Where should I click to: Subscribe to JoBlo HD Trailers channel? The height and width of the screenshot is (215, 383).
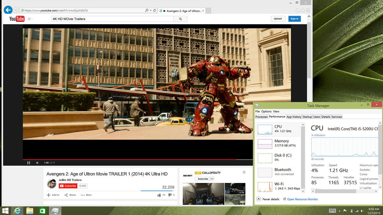[x=68, y=186]
